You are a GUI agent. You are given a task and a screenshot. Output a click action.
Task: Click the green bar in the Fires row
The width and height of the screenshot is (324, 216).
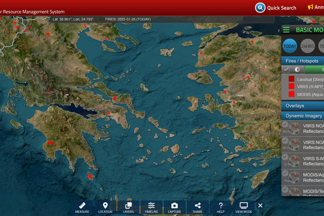point(314,69)
